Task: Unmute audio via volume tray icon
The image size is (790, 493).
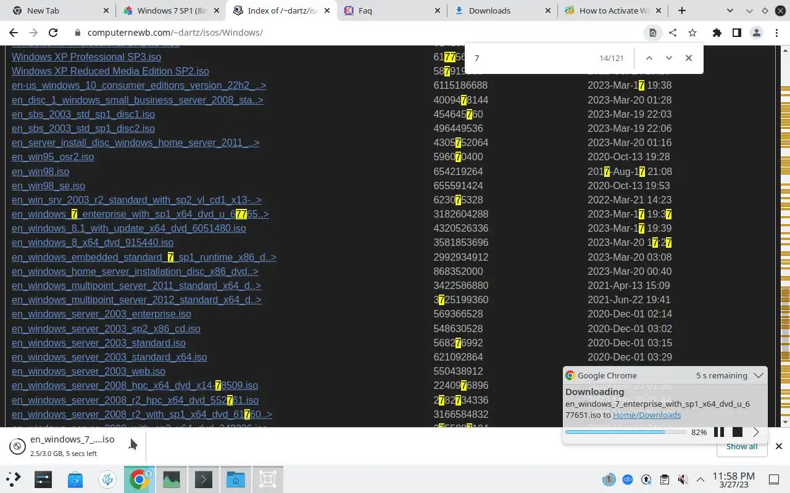Action: [683, 479]
